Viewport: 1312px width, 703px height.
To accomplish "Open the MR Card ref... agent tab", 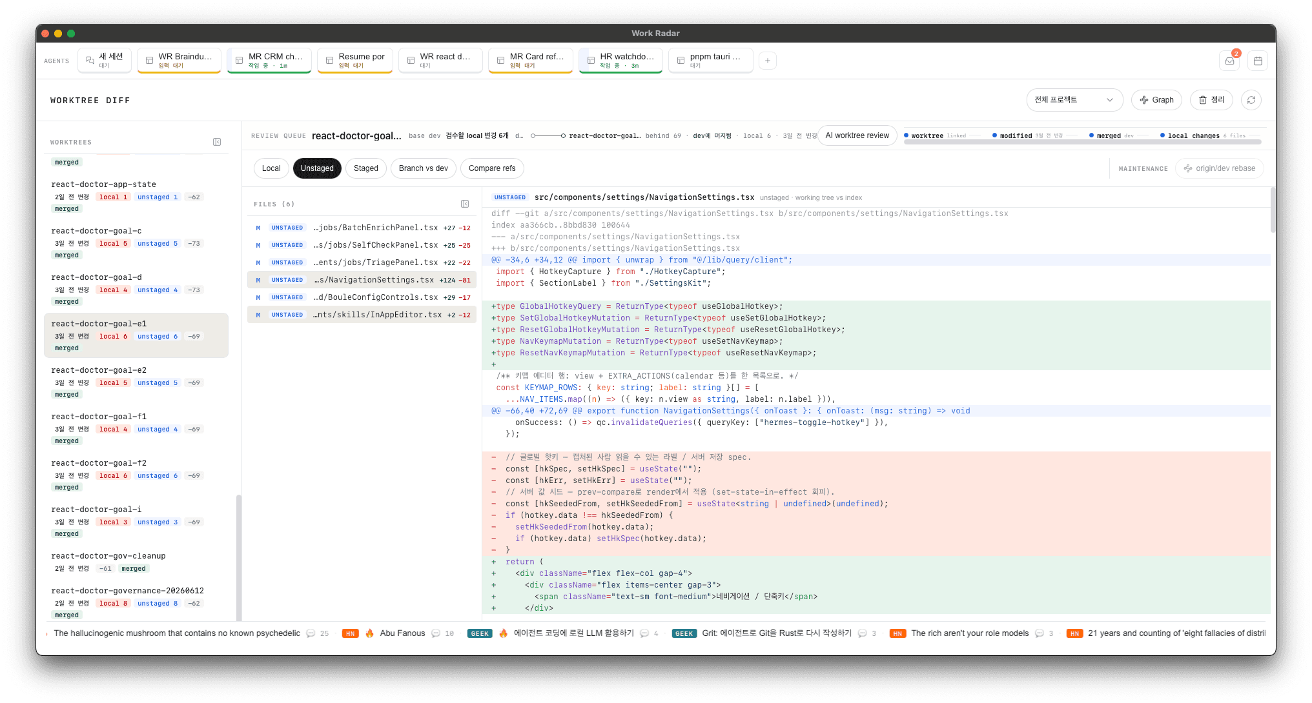I will tap(531, 61).
